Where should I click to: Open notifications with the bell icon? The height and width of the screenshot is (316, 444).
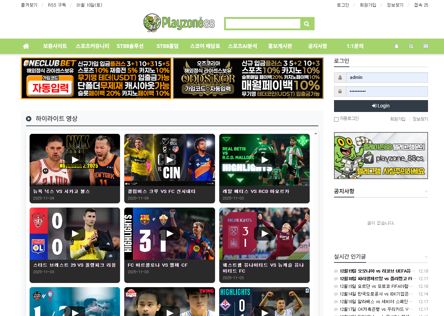pos(396,46)
